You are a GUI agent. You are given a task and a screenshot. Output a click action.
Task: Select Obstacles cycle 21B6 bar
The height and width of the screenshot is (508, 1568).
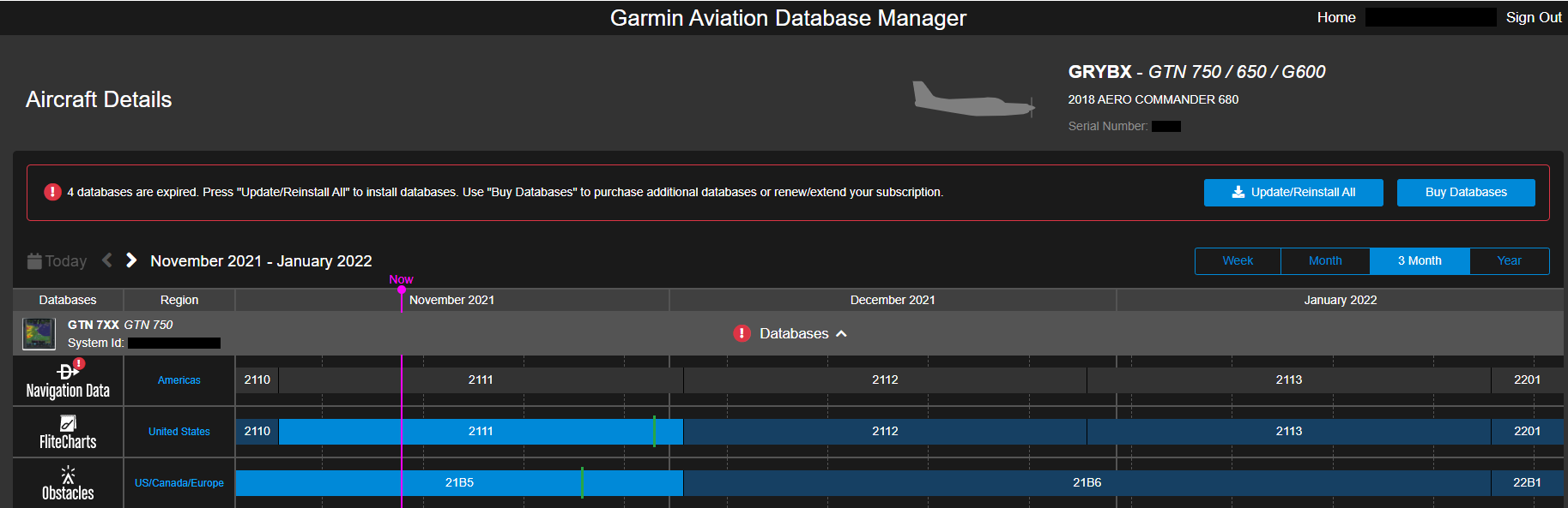1087,483
